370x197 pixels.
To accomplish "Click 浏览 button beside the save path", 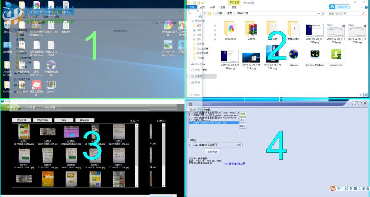I will (239, 145).
